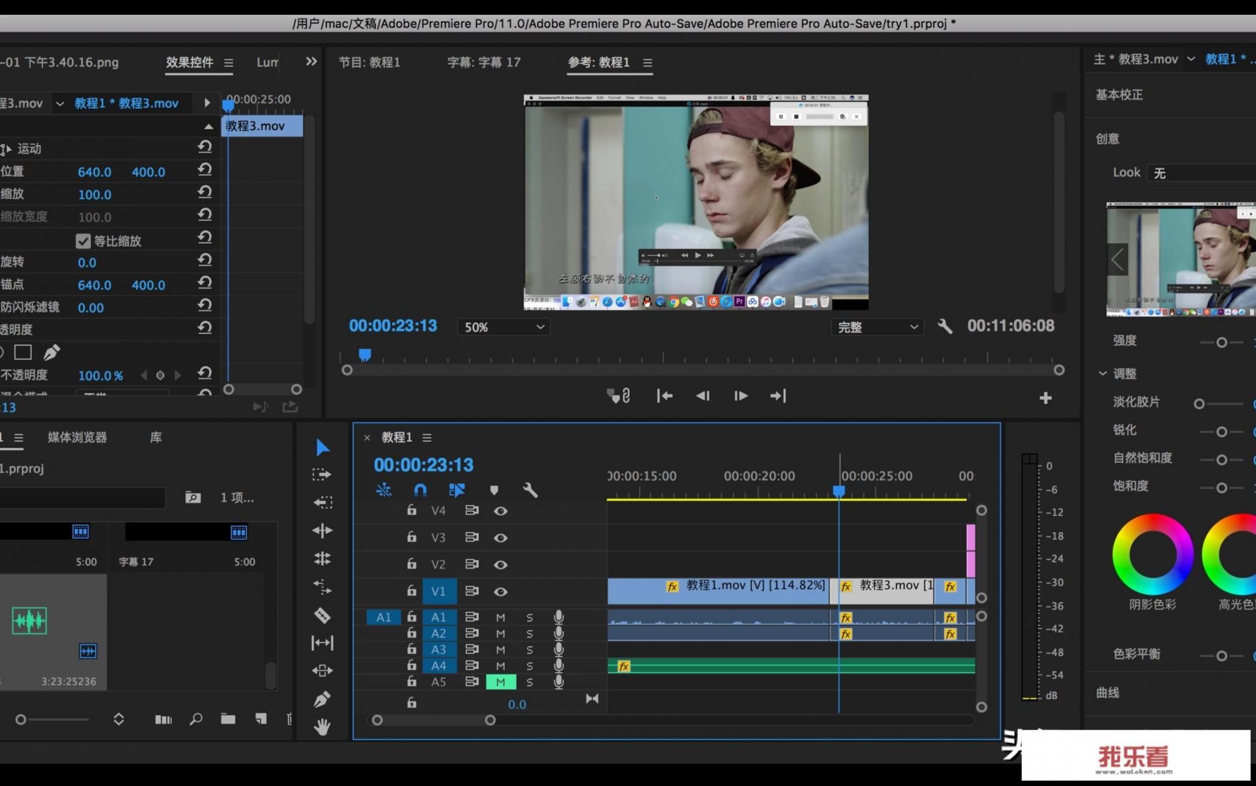This screenshot has height=786, width=1256.
Task: Create free draw bezier opacity mask
Action: [x=51, y=352]
